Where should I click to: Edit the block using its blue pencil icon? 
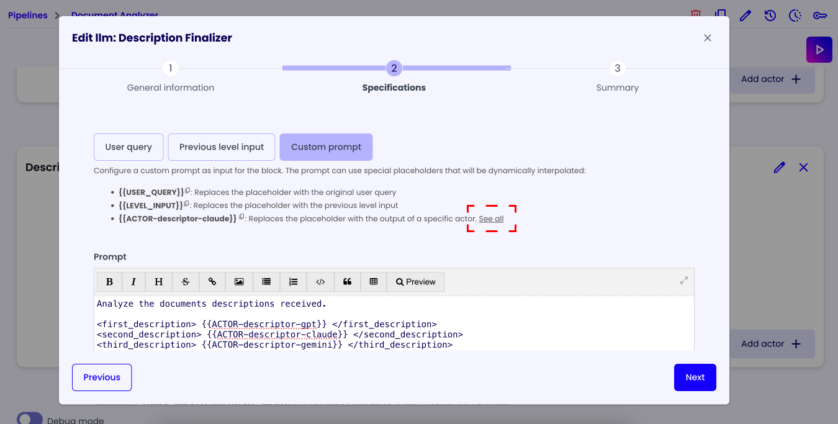780,168
